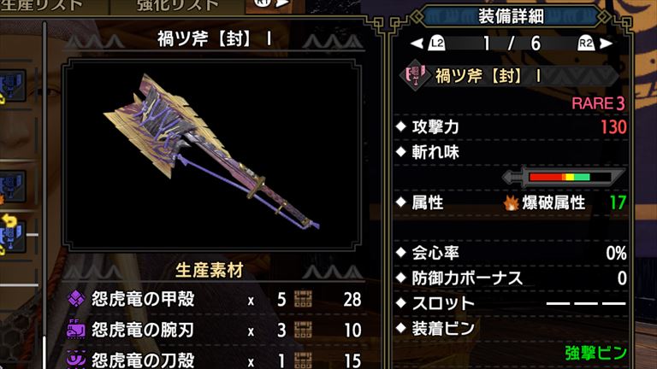Click the 生産素材 heading
657x369 pixels.
coord(209,270)
